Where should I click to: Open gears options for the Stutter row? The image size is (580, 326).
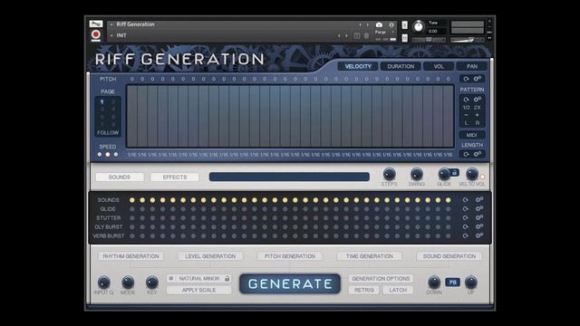point(479,217)
